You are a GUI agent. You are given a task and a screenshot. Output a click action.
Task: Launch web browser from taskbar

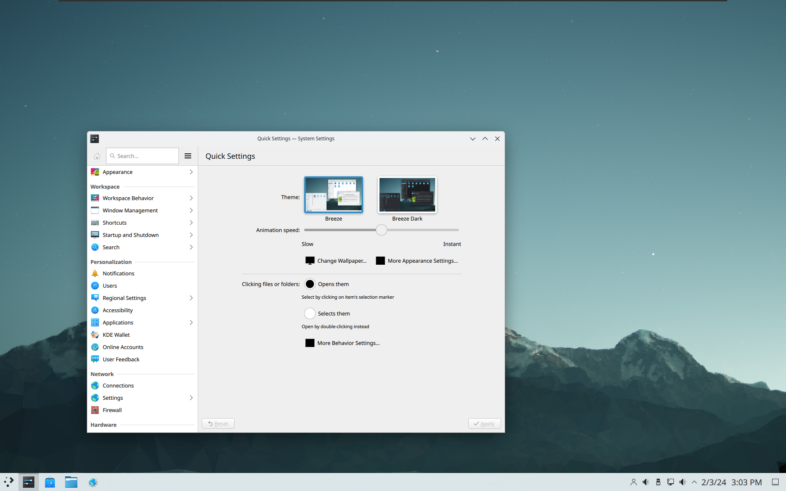[93, 482]
